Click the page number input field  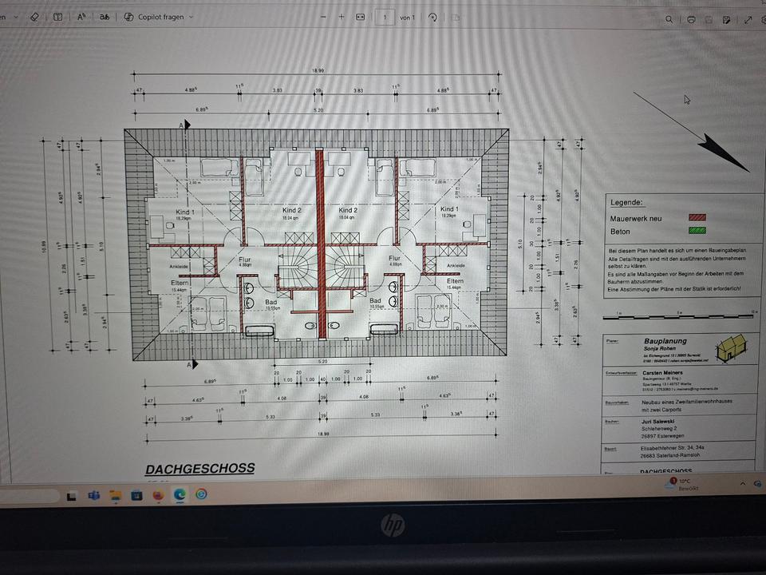pyautogui.click(x=385, y=17)
